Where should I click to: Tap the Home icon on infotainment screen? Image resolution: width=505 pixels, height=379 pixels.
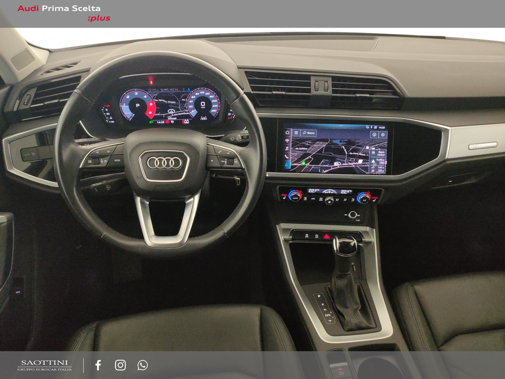(287, 133)
